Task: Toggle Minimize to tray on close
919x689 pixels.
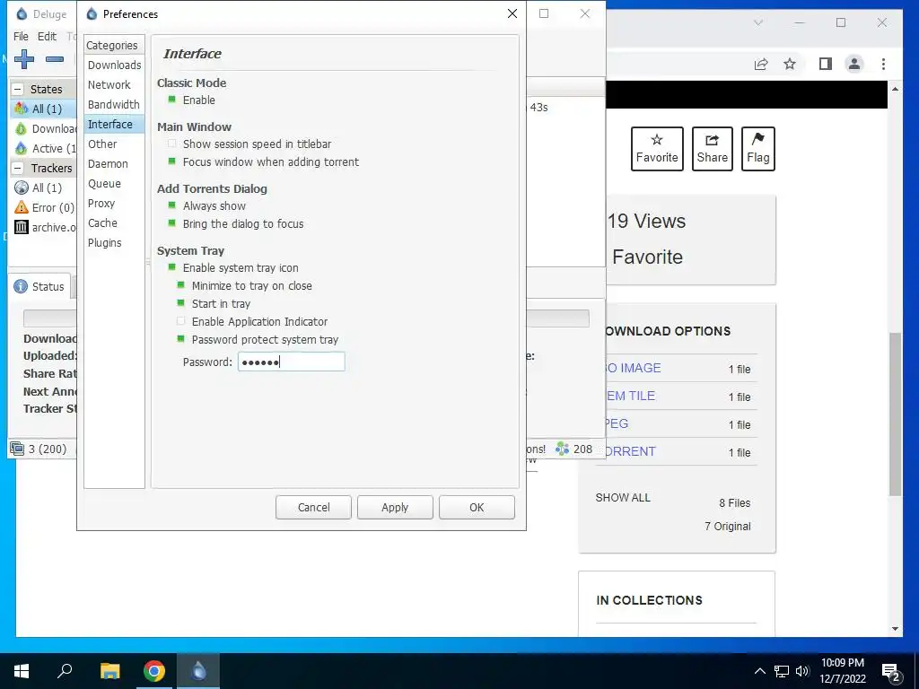Action: tap(180, 285)
